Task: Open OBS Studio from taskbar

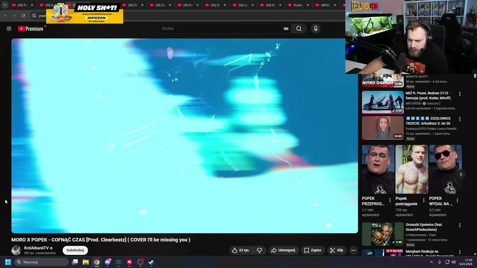Action: pos(140,262)
